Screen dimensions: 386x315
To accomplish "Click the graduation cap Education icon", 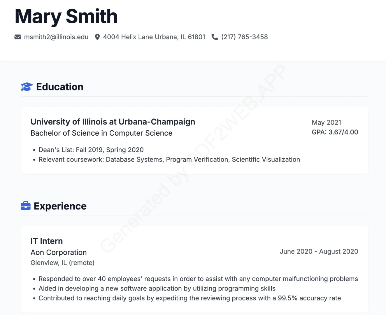I will click(27, 87).
